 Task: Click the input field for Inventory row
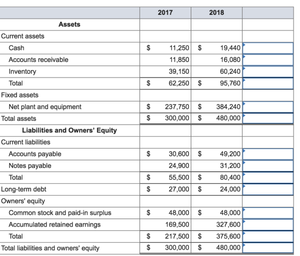tap(268, 72)
